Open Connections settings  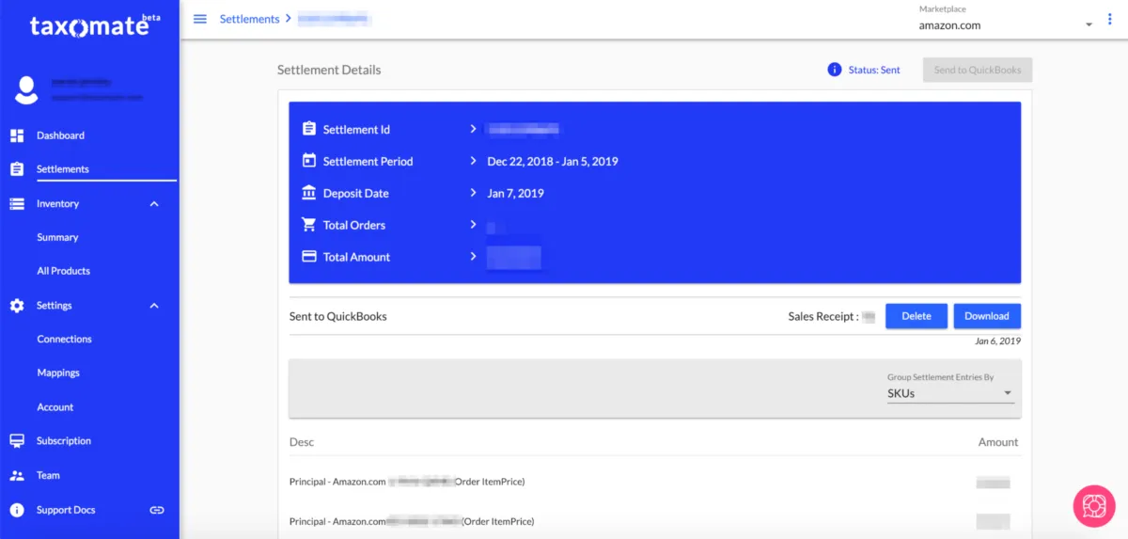coord(64,339)
